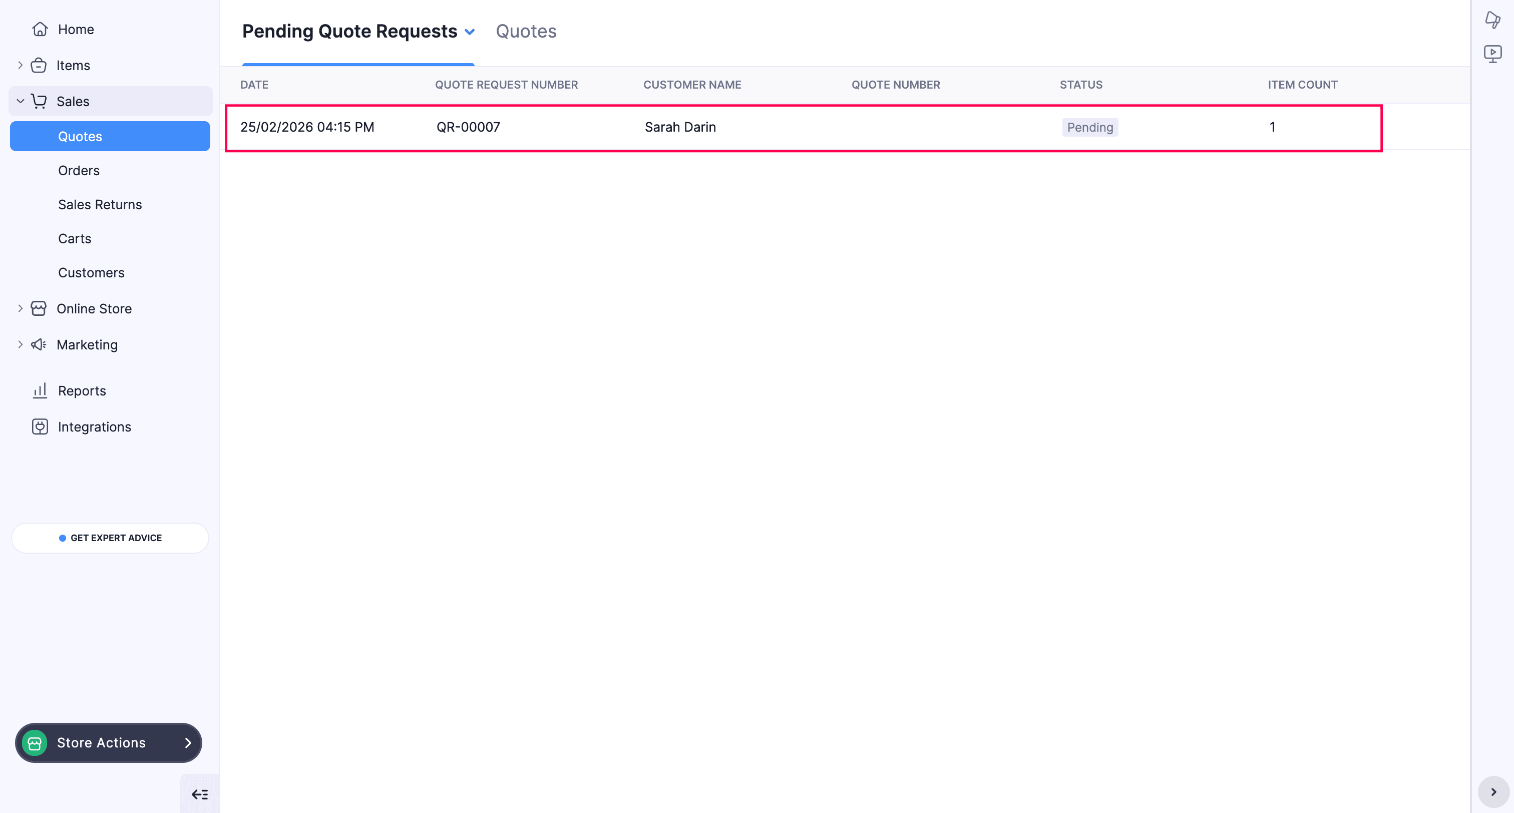The width and height of the screenshot is (1514, 813).
Task: Click the GET EXPERT ADVICE button
Action: 109,537
